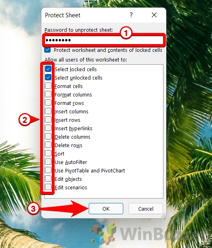Tick the Delete rows checkbox
The width and height of the screenshot is (212, 248).
pos(48,145)
